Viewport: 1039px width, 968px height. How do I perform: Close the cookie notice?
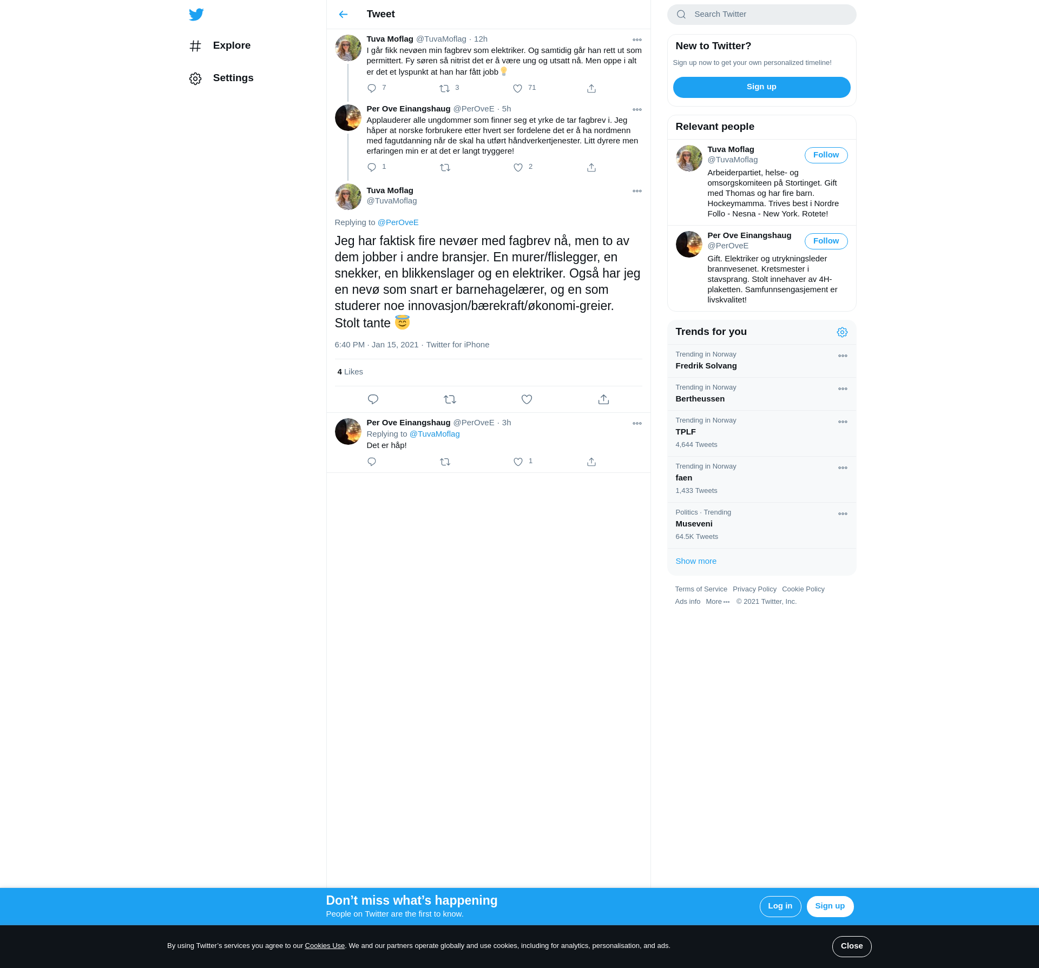[x=852, y=946]
